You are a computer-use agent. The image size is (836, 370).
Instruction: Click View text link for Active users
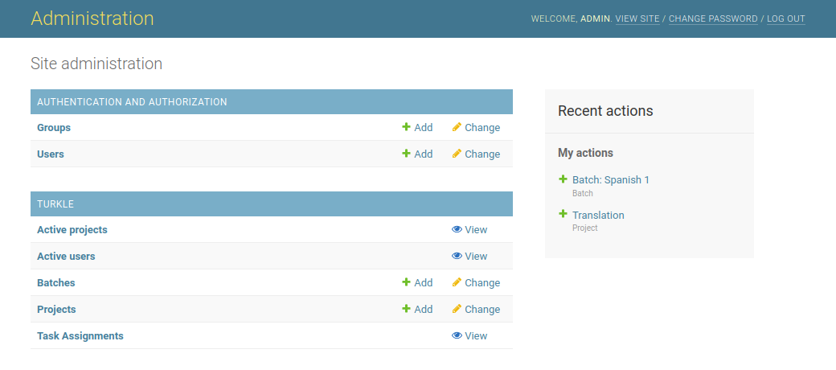(x=476, y=257)
